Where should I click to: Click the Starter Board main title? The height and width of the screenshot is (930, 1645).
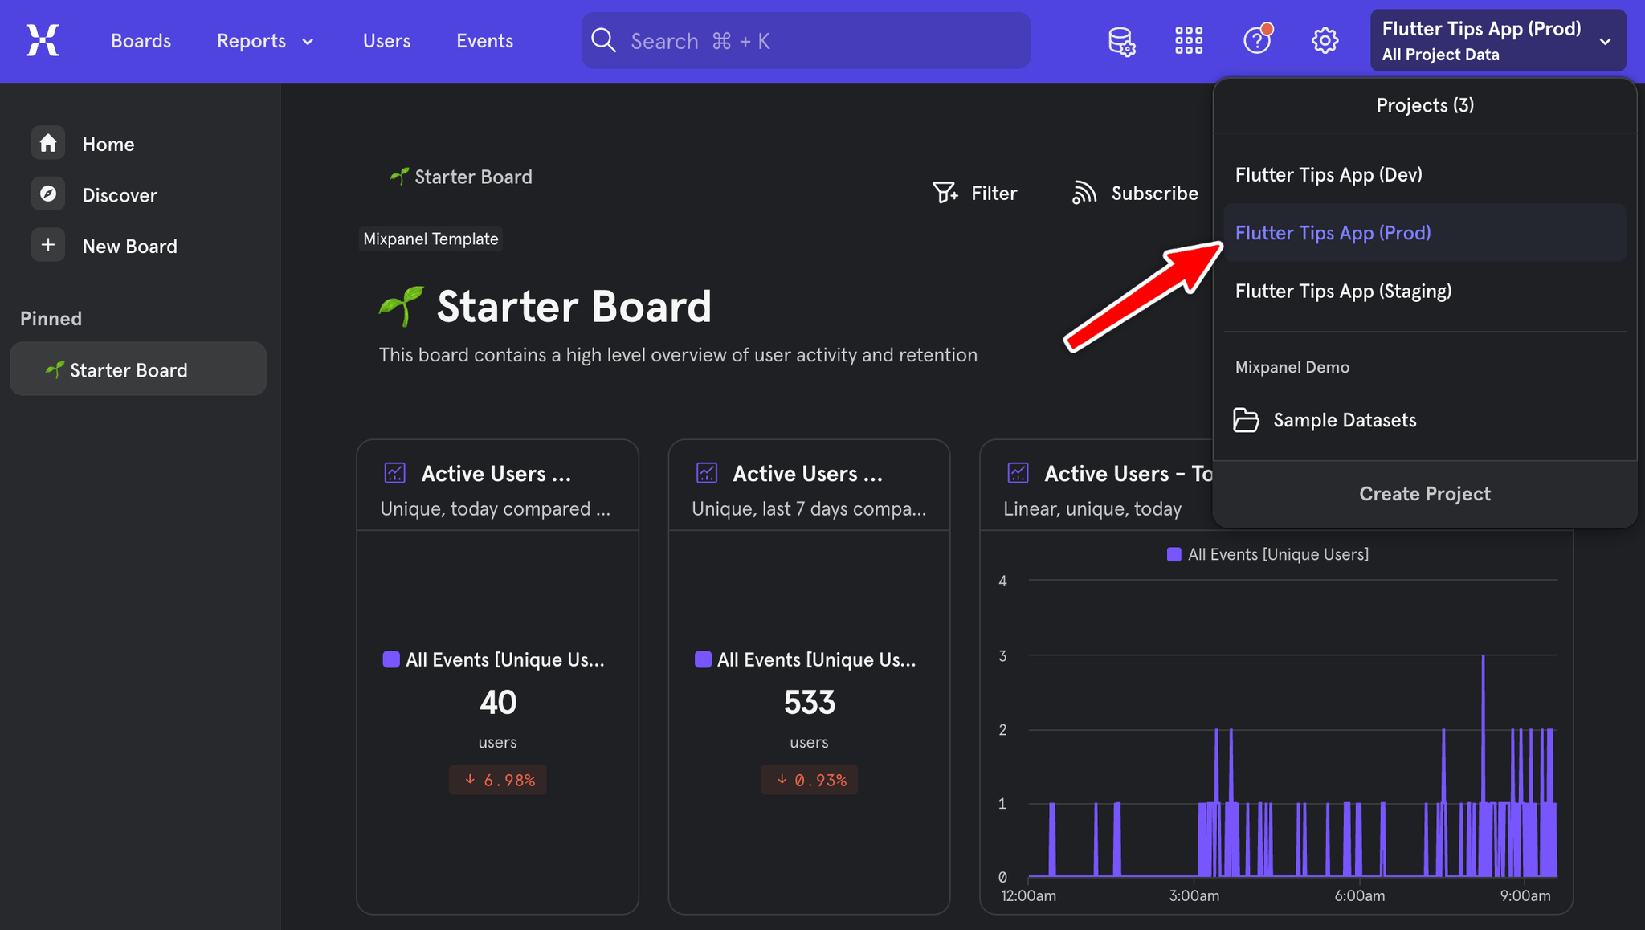pyautogui.click(x=574, y=306)
